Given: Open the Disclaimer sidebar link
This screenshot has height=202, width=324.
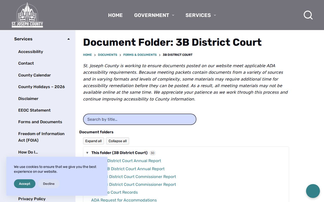Looking at the screenshot, I should click(28, 99).
